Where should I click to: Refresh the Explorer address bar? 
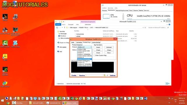[145, 28]
